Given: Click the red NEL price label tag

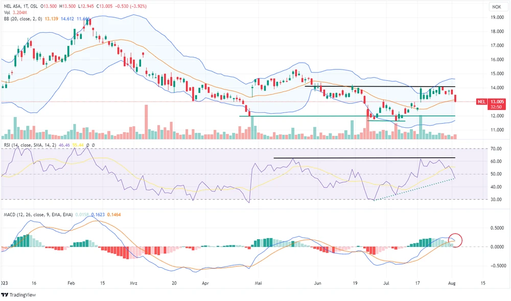Looking at the screenshot, I should click(x=480, y=102).
